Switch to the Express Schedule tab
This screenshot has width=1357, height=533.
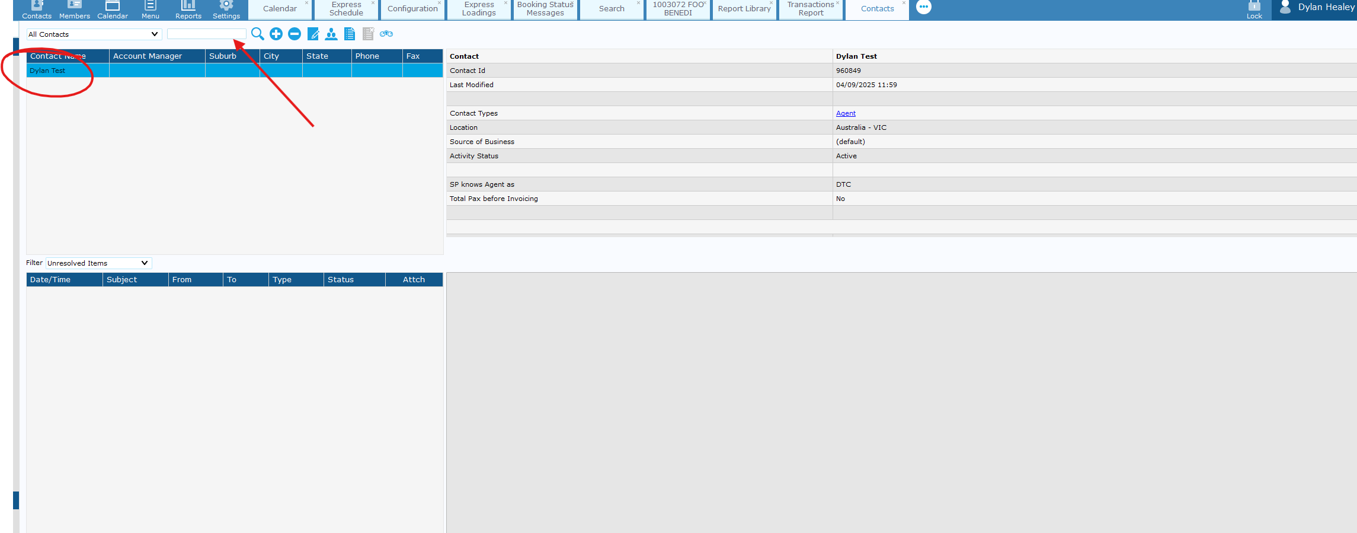[x=346, y=9]
